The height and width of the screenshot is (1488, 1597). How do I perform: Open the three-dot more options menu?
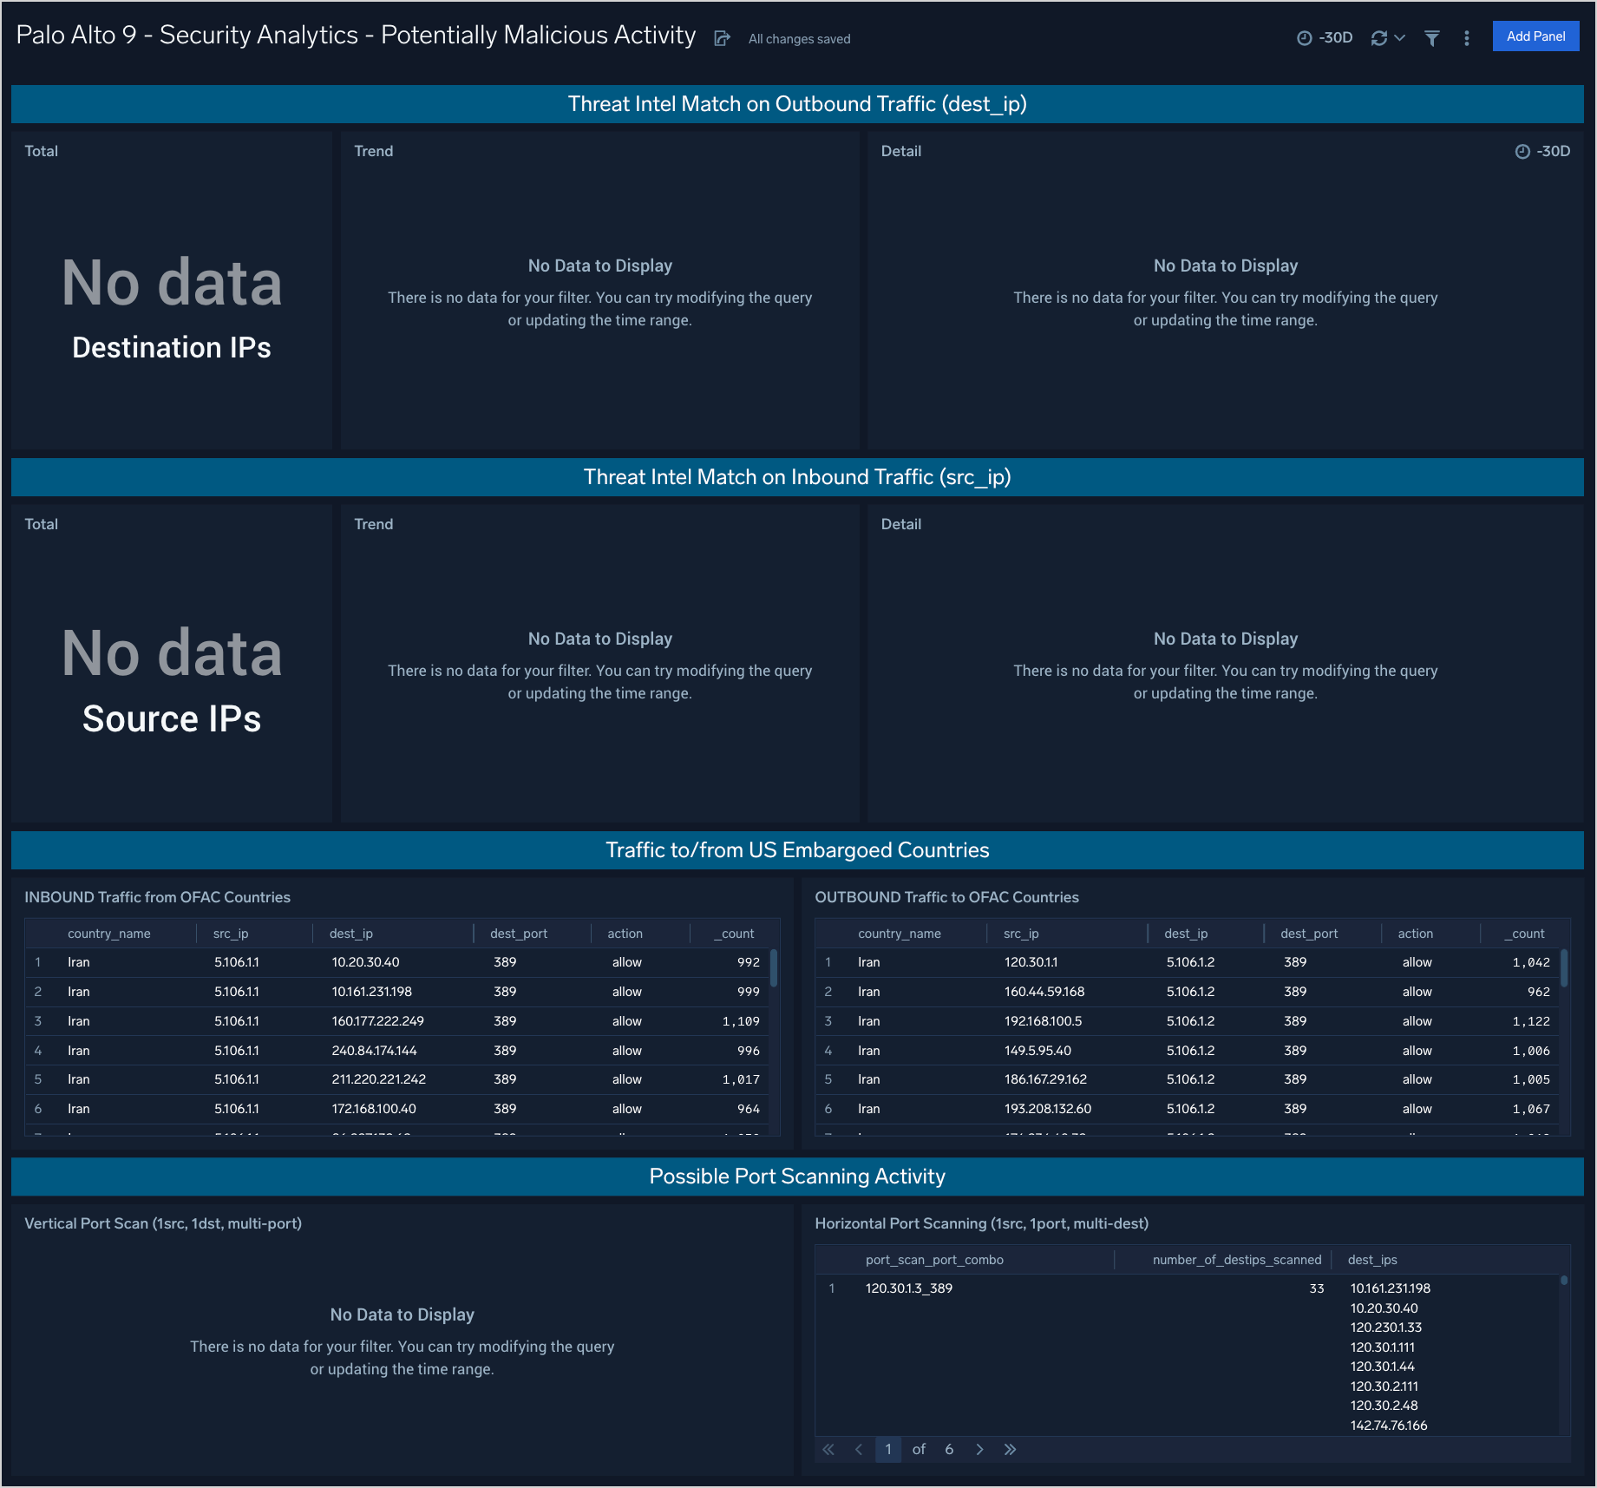[x=1466, y=38]
